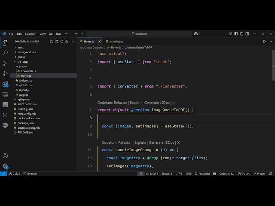Click the remote window status icon

3,173
